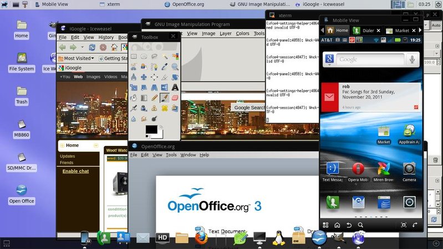Choose the Airbrush tool

[x=134, y=108]
